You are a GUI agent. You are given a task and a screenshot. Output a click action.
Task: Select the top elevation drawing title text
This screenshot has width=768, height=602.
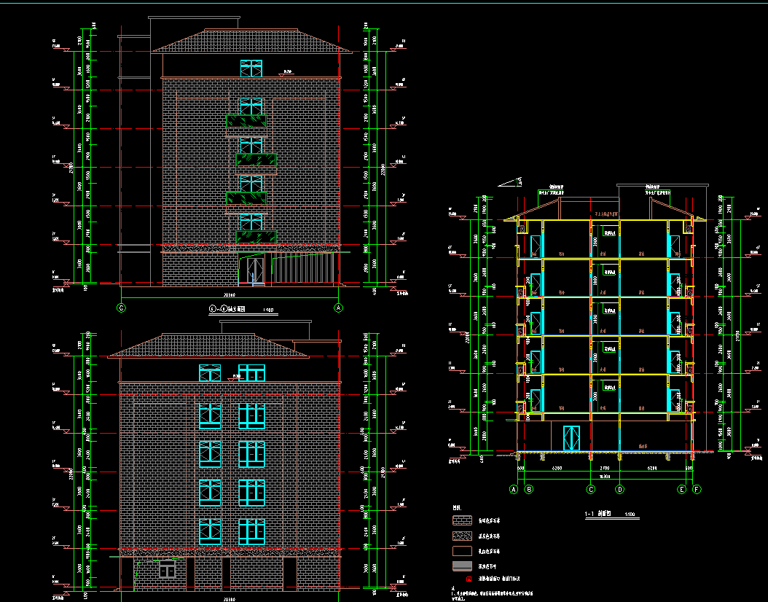[227, 309]
